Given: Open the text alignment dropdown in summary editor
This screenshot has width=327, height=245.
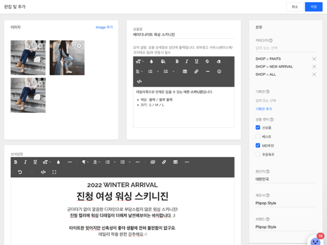Looking at the screenshot, I should 139,71.
